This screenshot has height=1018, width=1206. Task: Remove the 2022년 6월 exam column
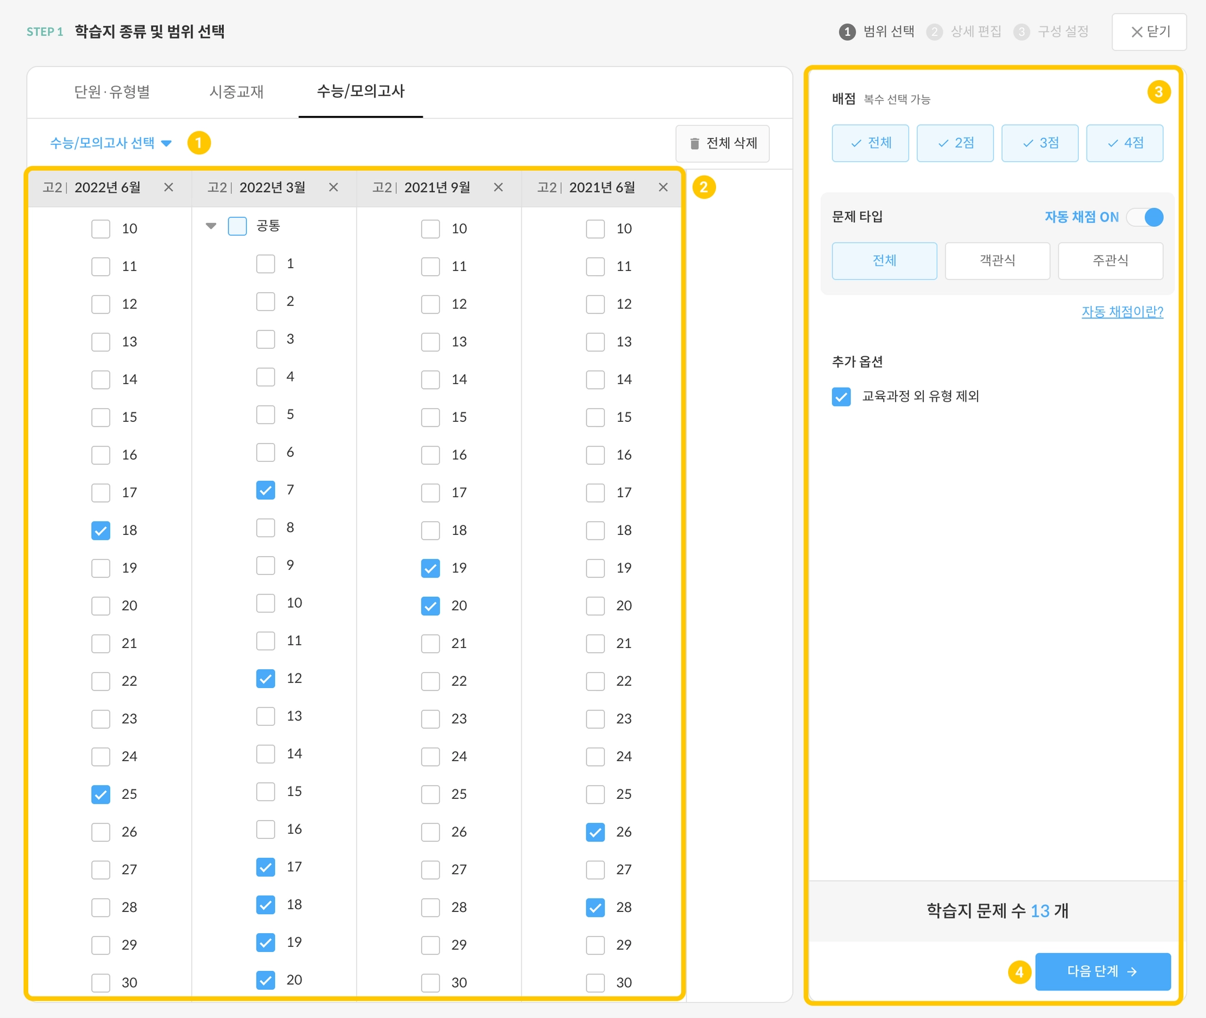(x=168, y=187)
